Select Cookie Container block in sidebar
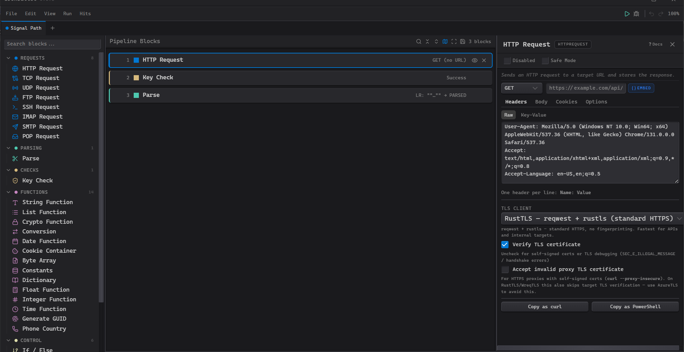Image resolution: width=684 pixels, height=352 pixels. pyautogui.click(x=49, y=251)
